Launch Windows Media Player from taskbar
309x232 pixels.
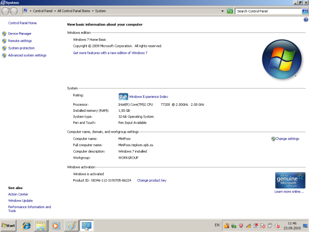(56, 226)
